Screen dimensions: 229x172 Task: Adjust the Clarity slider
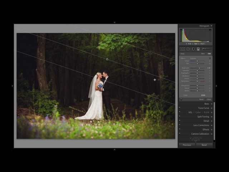[x=197, y=79]
